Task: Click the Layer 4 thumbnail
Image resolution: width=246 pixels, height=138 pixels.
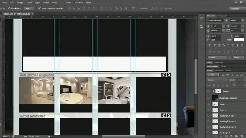Action: 218,91
